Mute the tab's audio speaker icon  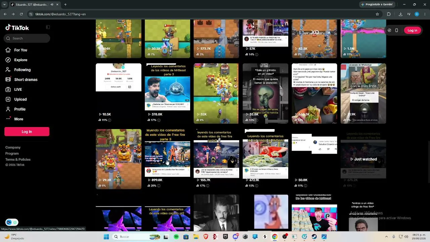(x=52, y=4)
